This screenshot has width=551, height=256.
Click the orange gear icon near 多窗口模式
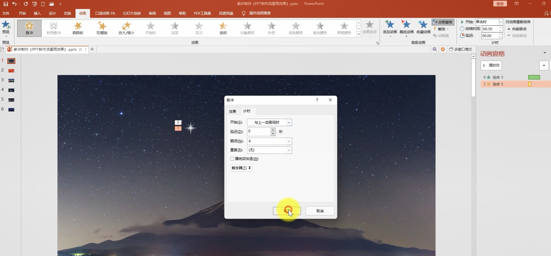point(443,49)
